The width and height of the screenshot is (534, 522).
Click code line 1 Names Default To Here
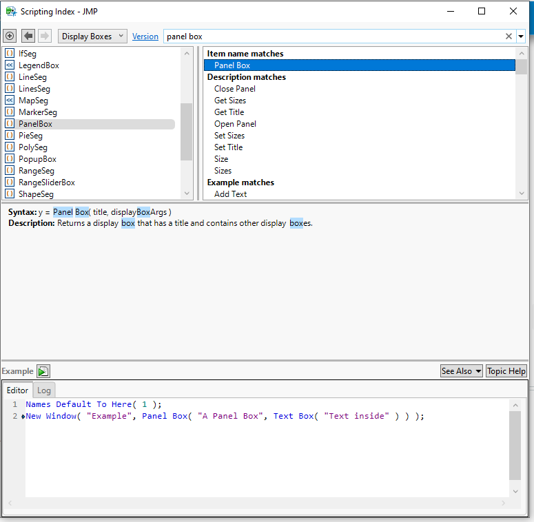94,404
